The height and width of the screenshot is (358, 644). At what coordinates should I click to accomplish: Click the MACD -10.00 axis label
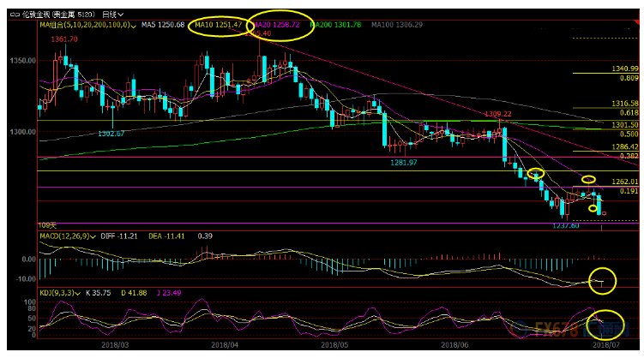click(x=26, y=279)
